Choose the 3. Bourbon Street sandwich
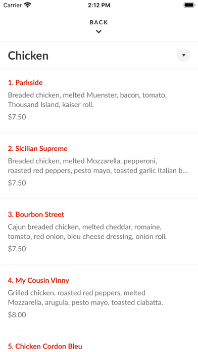The width and height of the screenshot is (198, 352). pyautogui.click(x=99, y=232)
